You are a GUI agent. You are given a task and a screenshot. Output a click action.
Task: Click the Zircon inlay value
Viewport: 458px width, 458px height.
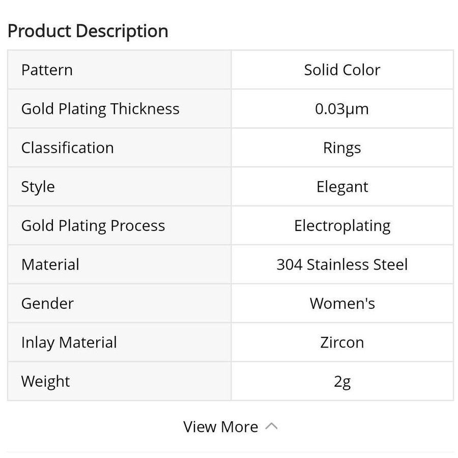342,342
